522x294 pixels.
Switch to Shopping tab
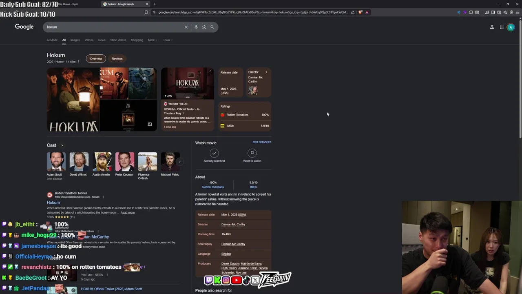tap(137, 40)
